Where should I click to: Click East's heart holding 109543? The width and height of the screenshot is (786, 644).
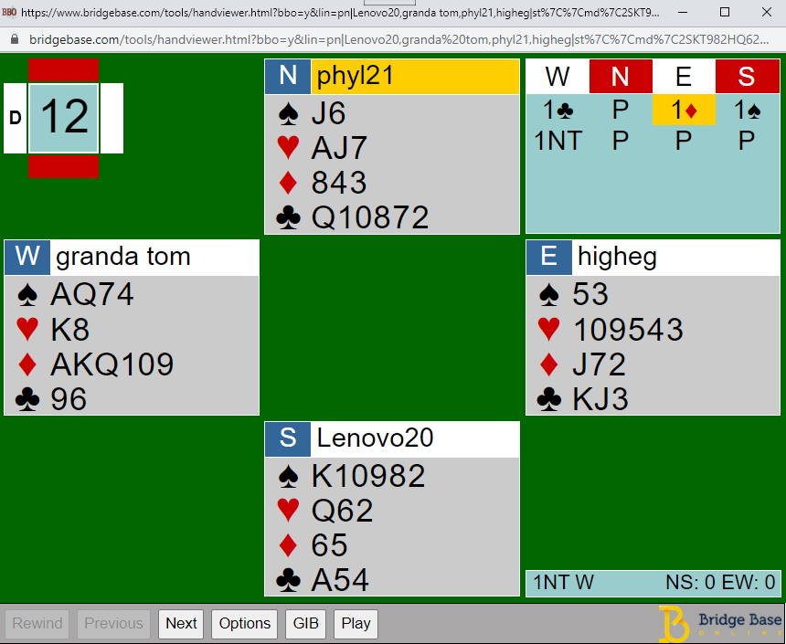click(628, 329)
